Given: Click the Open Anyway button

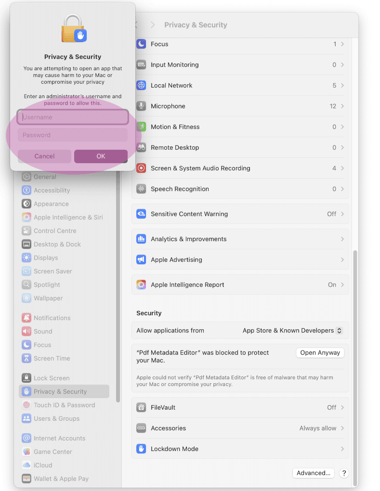Looking at the screenshot, I should pyautogui.click(x=320, y=353).
